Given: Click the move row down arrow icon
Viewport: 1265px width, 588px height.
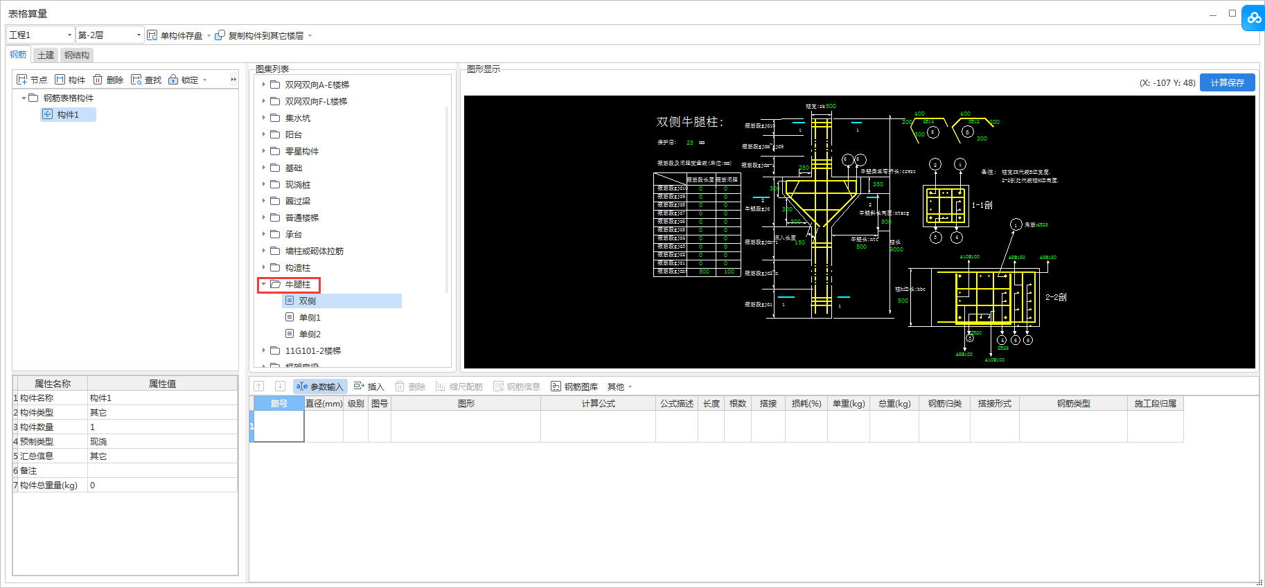Looking at the screenshot, I should 280,386.
